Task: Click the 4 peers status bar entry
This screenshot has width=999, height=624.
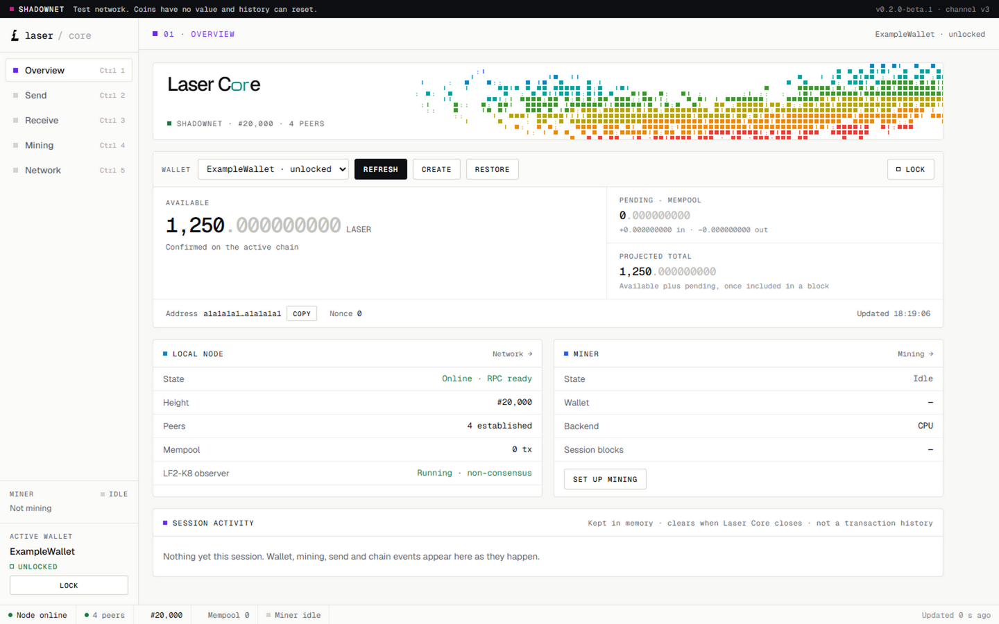Action: [x=105, y=615]
